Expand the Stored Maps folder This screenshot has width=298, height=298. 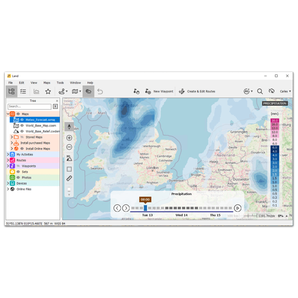[12, 137]
